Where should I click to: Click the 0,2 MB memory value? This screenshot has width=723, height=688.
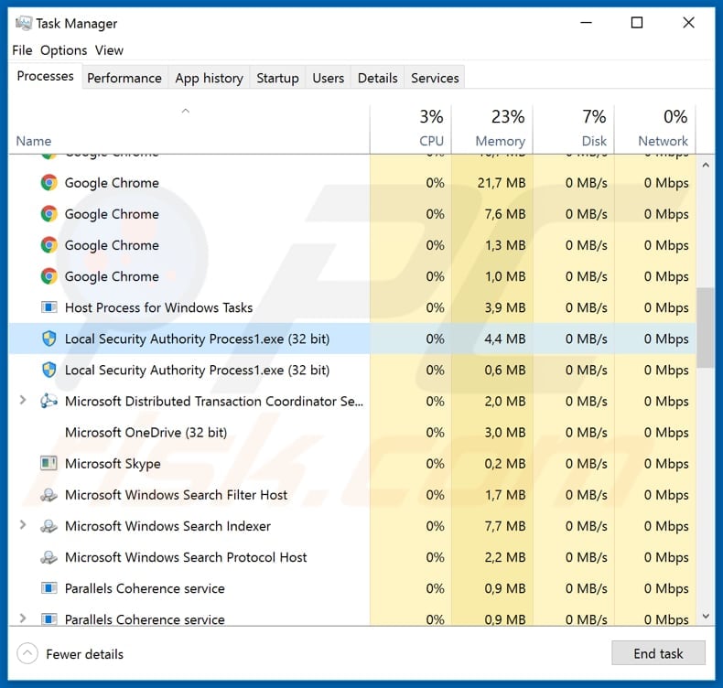tap(505, 464)
